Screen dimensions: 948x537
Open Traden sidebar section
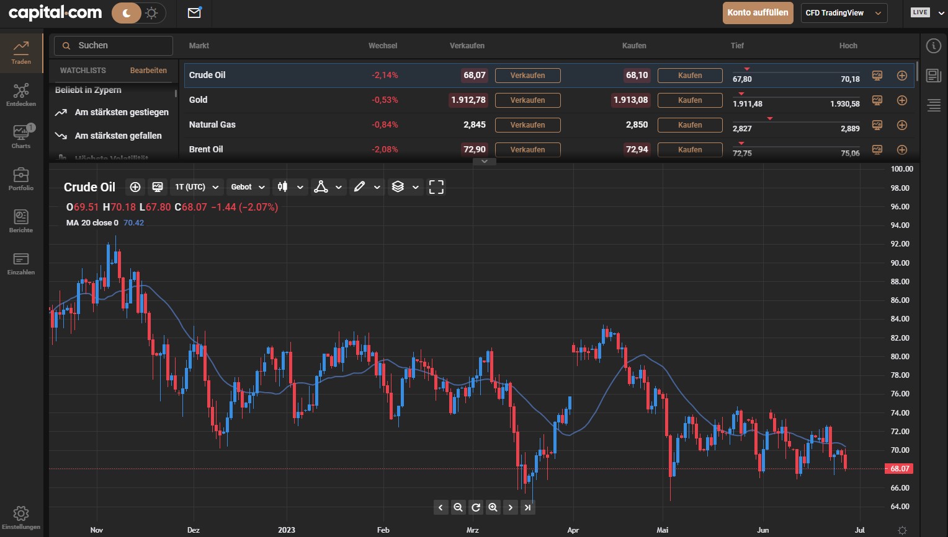point(21,53)
